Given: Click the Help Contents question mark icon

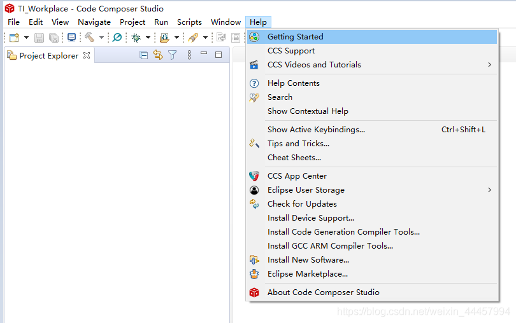Looking at the screenshot, I should tap(254, 83).
